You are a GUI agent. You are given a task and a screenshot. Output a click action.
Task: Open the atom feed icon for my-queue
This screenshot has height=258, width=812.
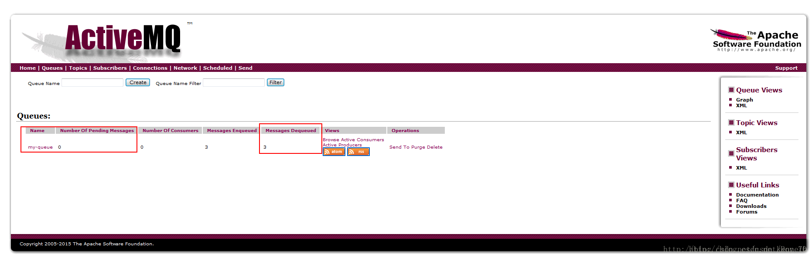(334, 152)
